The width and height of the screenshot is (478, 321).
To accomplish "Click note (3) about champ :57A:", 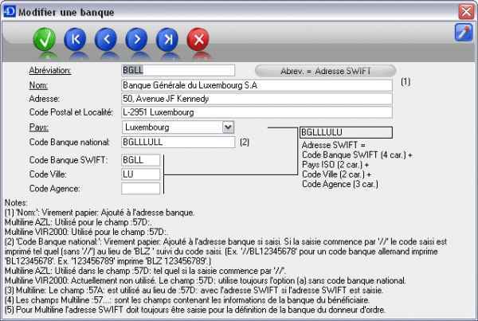I will [x=194, y=291].
